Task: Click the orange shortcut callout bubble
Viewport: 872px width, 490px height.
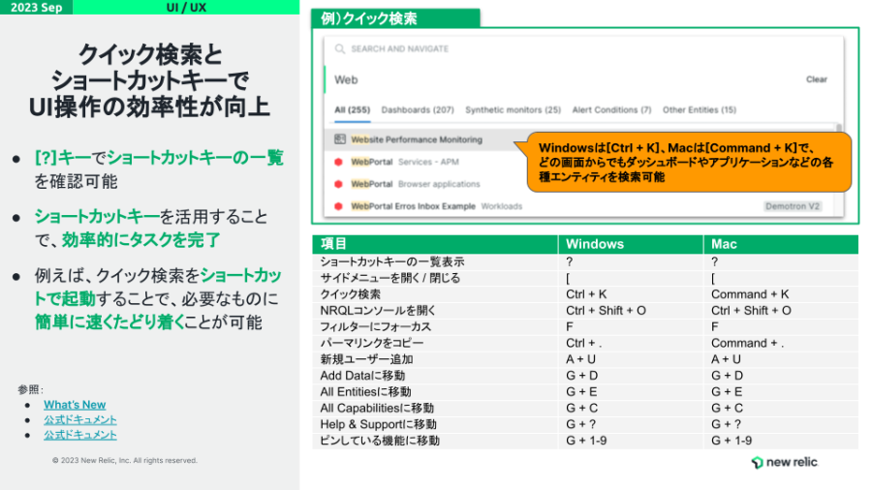Action: 688,162
